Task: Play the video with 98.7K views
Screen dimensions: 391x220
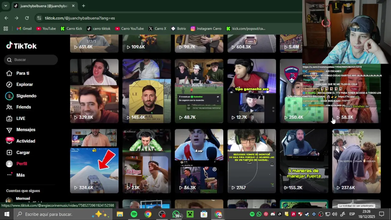Action: tap(199, 44)
